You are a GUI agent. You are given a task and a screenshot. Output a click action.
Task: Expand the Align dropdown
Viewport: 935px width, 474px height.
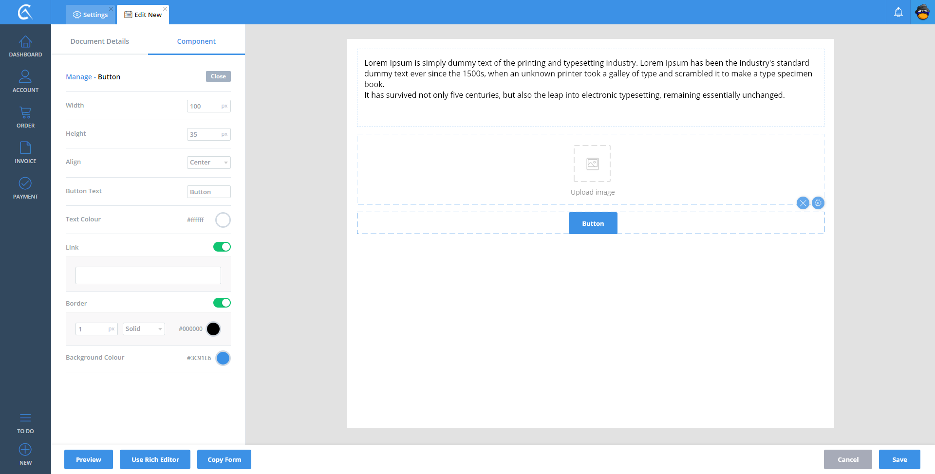pos(208,163)
